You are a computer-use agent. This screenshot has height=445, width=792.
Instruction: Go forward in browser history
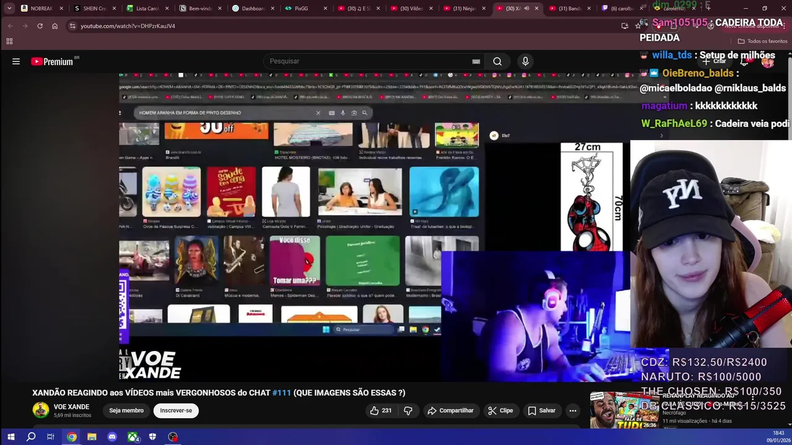pos(25,26)
